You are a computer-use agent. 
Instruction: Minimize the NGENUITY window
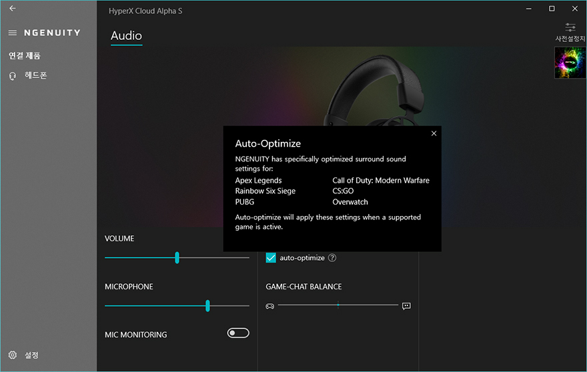pyautogui.click(x=528, y=8)
